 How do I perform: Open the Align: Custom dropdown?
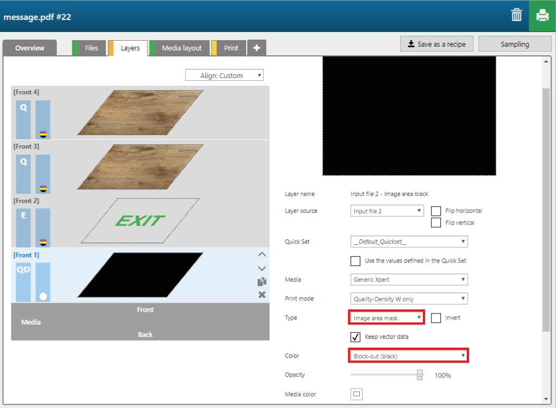(224, 75)
